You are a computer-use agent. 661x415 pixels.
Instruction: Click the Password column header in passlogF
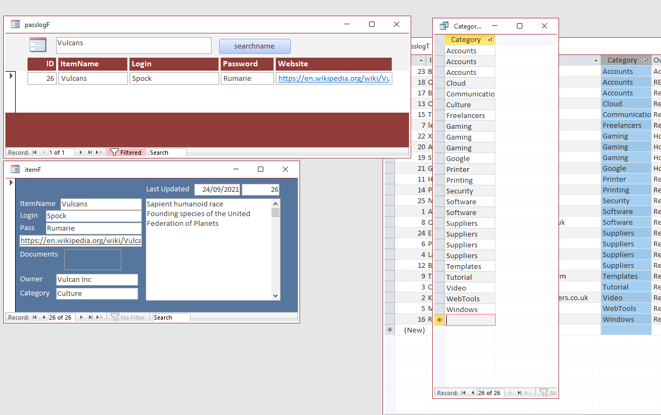(247, 64)
